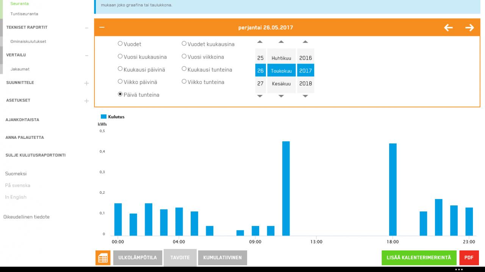The image size is (485, 272).
Task: Go to previous day with left arrow
Action: point(448,28)
